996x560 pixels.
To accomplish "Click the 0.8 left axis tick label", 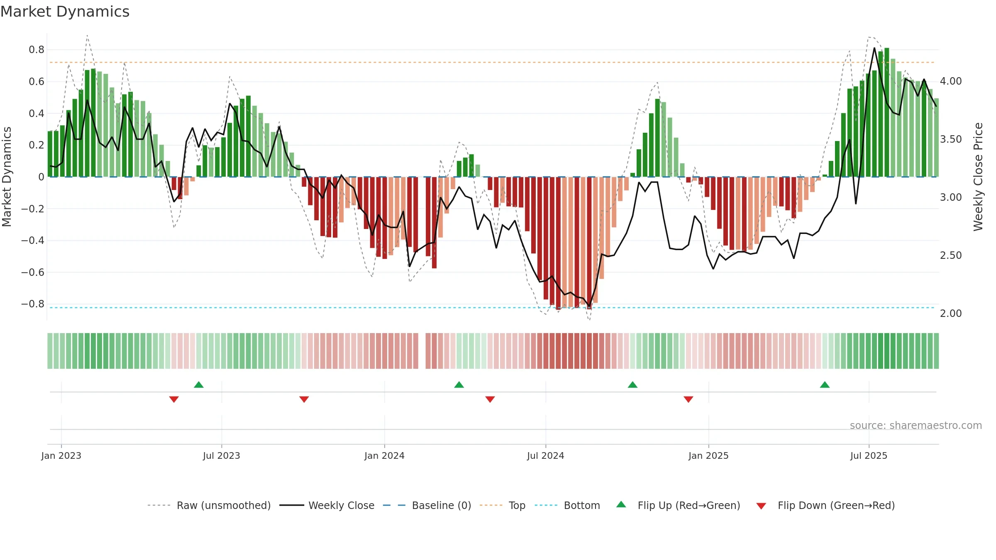I will tap(37, 50).
